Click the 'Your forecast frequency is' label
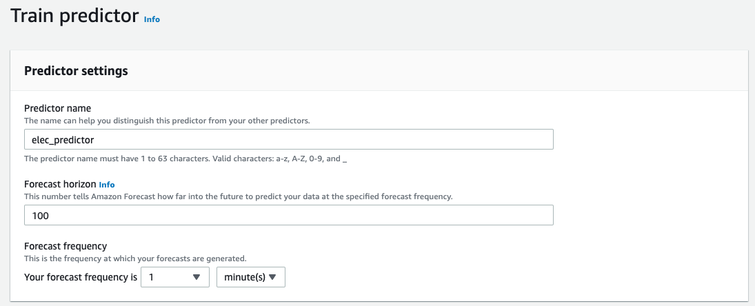 (x=80, y=277)
